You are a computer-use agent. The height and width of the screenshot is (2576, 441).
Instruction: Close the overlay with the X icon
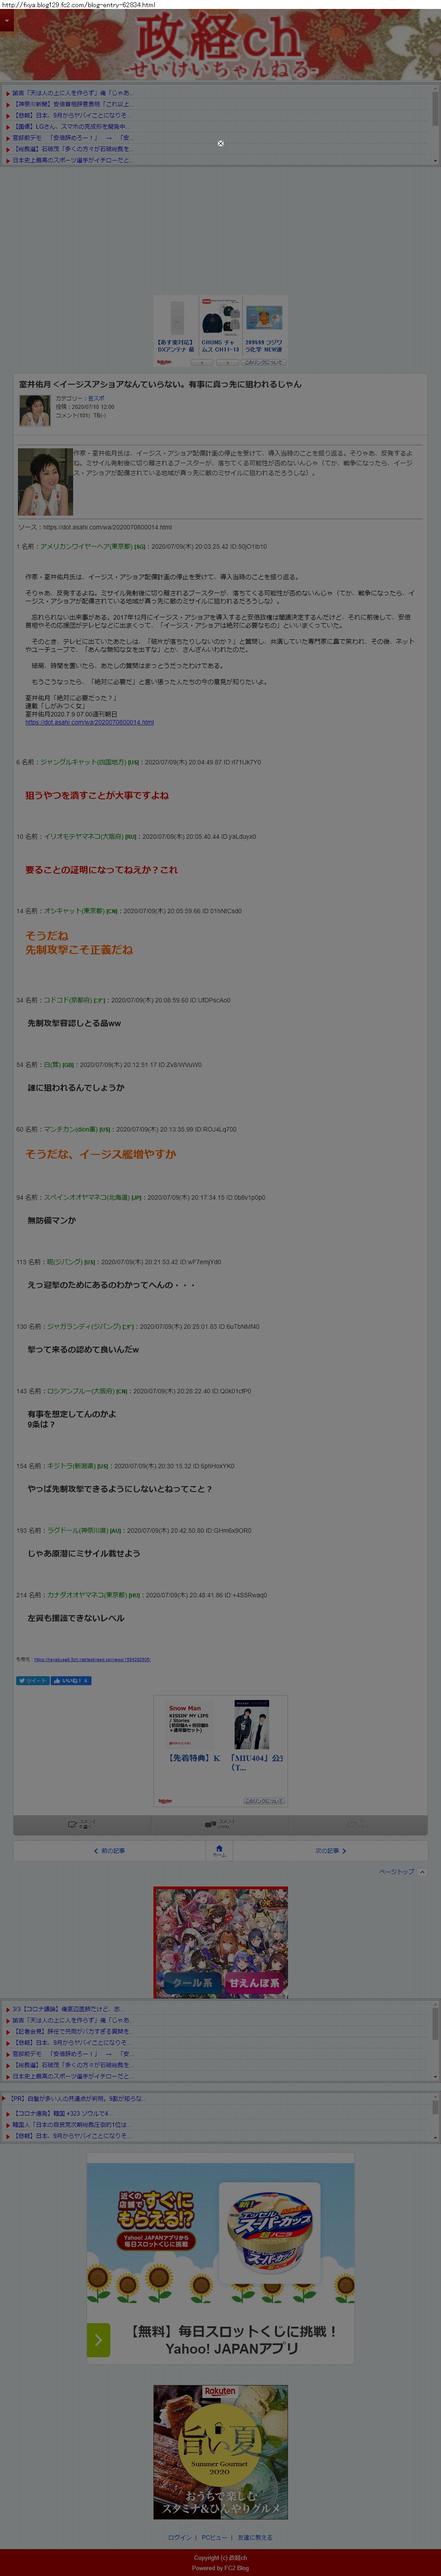click(221, 143)
